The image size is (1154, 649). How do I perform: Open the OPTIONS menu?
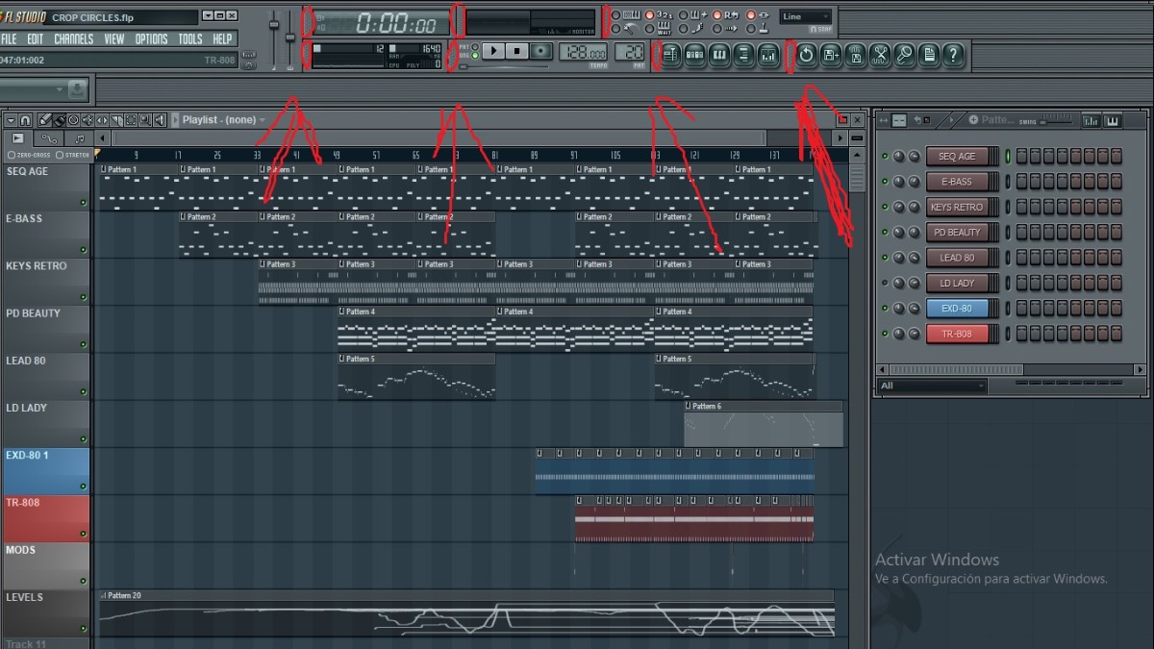(151, 39)
